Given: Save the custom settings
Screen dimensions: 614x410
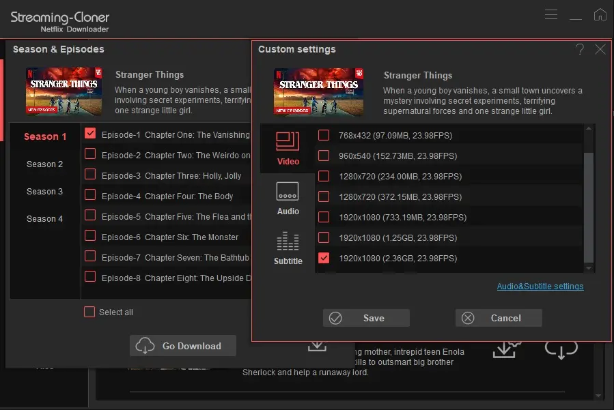Looking at the screenshot, I should tap(366, 318).
